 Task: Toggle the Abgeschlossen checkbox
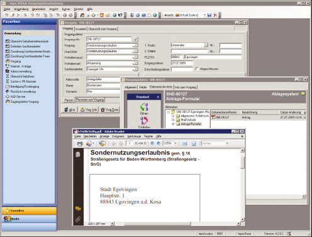point(197,69)
